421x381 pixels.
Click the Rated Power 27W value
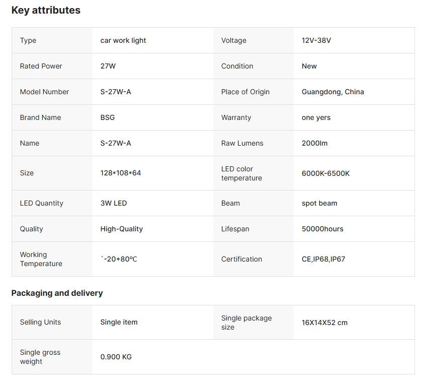tap(108, 66)
